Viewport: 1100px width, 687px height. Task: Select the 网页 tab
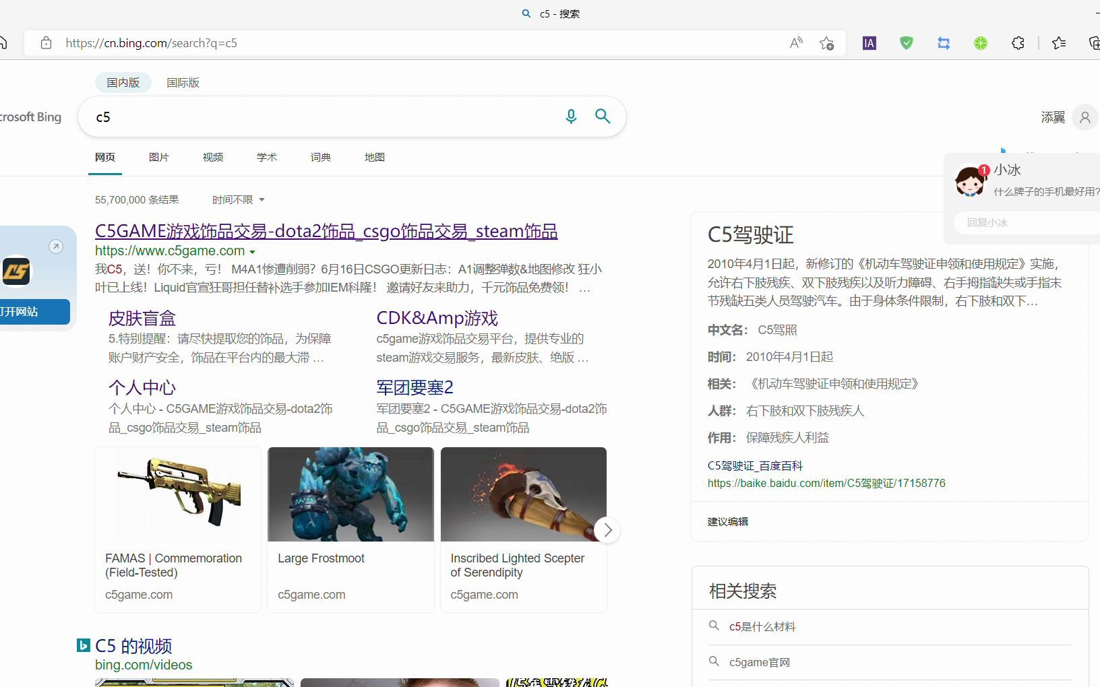click(x=105, y=157)
